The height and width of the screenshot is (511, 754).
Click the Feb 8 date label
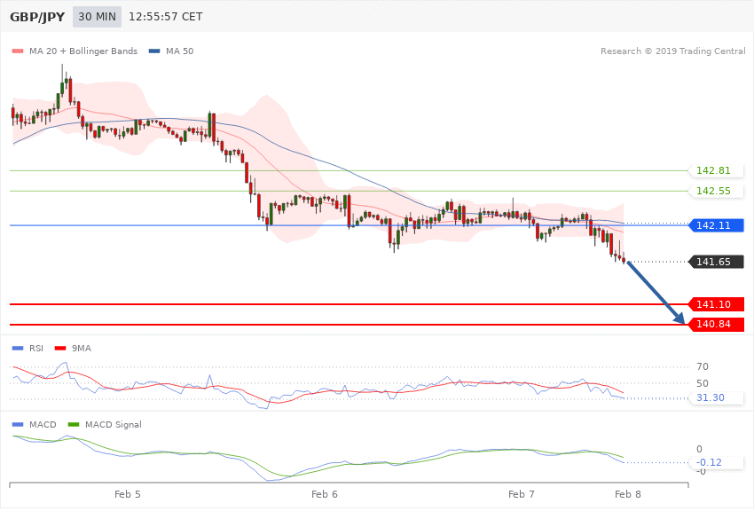tap(628, 494)
